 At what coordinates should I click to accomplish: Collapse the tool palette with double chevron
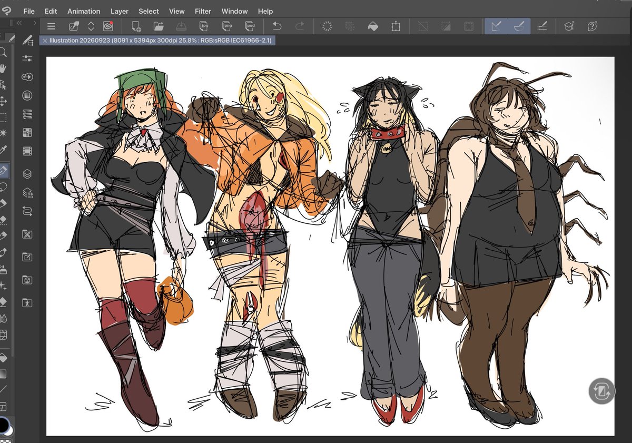[x=19, y=24]
